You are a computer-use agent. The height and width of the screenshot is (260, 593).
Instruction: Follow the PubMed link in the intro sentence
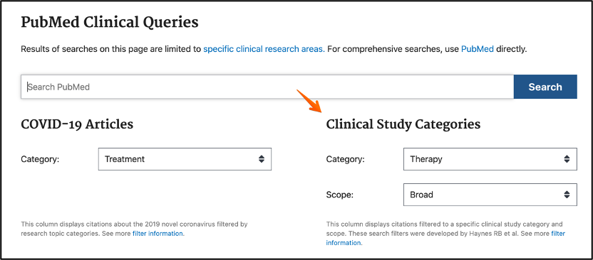click(478, 49)
